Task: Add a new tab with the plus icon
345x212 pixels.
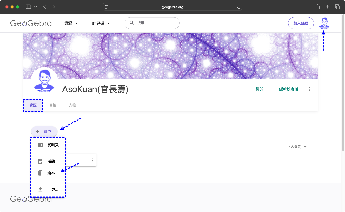Action: point(327,7)
